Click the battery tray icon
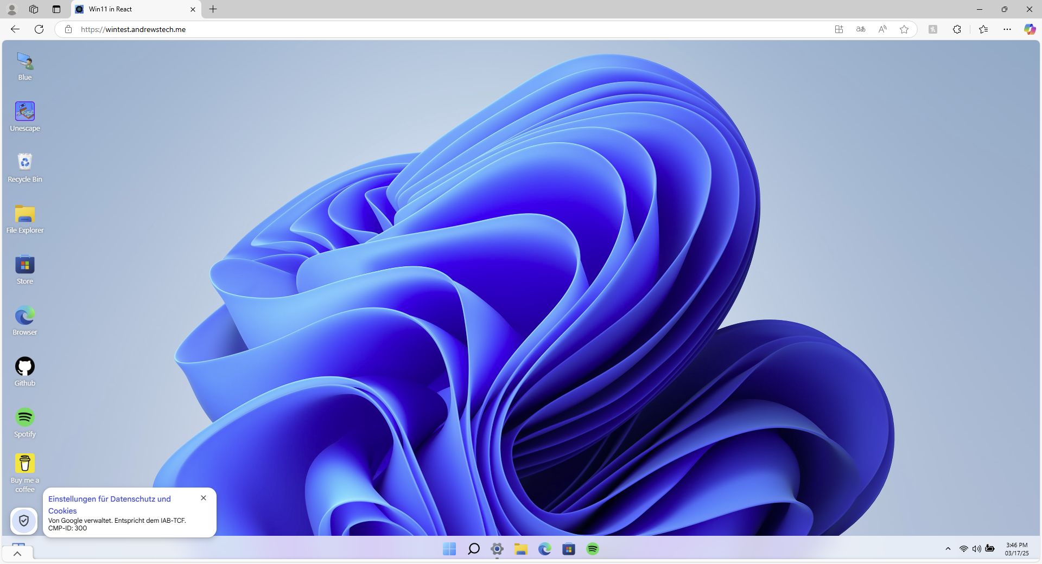The width and height of the screenshot is (1042, 564). (x=990, y=549)
